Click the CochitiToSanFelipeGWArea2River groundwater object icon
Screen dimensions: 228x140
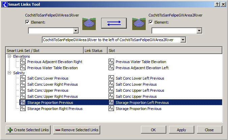click(x=139, y=24)
